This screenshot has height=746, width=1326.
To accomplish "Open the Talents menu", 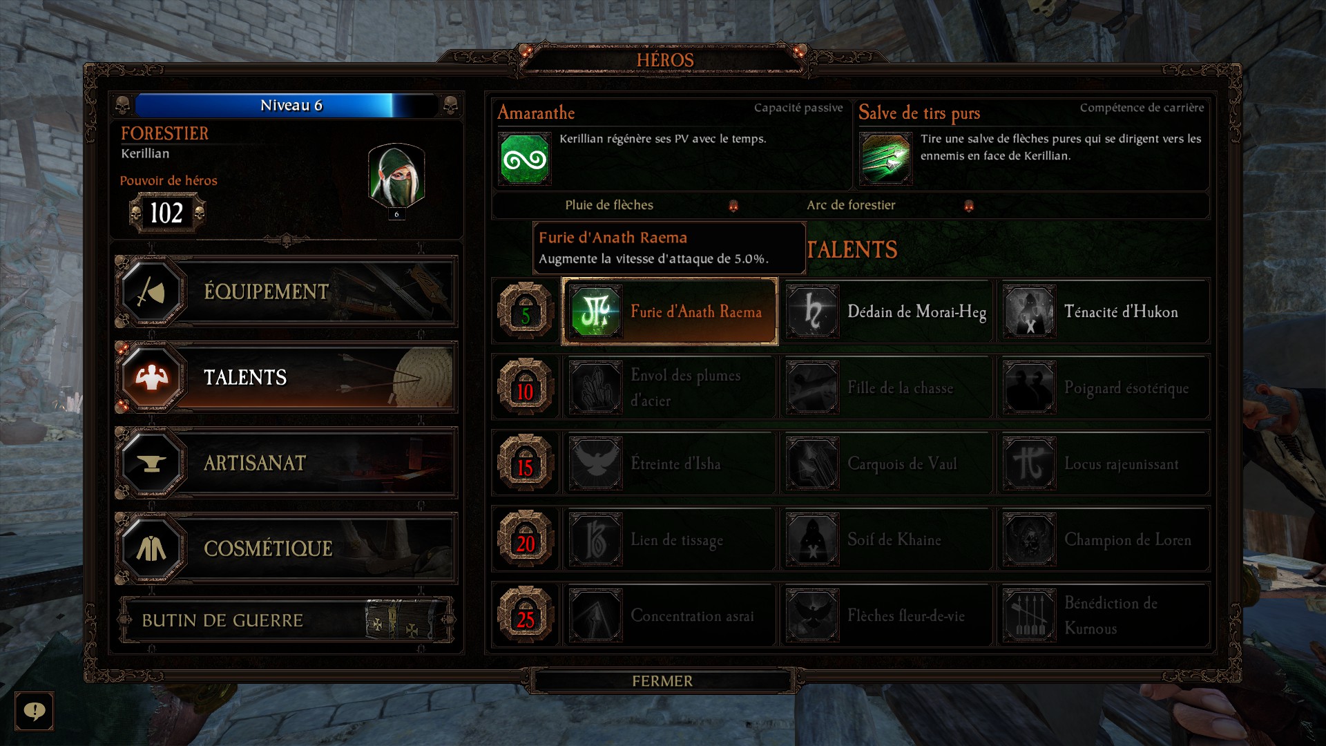I will coord(286,377).
